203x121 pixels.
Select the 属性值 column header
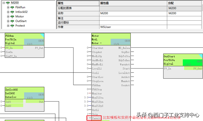coord(133,3)
